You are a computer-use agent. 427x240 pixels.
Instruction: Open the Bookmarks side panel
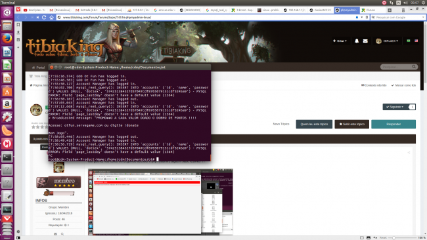[x=18, y=25]
